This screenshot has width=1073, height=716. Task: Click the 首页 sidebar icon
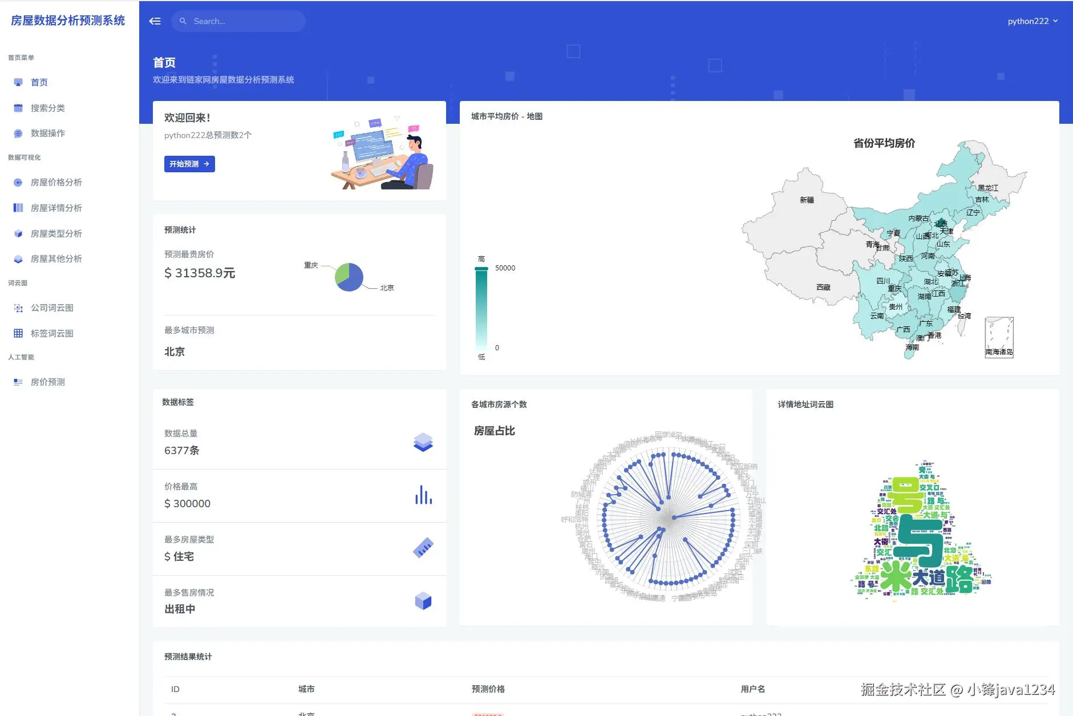(18, 82)
